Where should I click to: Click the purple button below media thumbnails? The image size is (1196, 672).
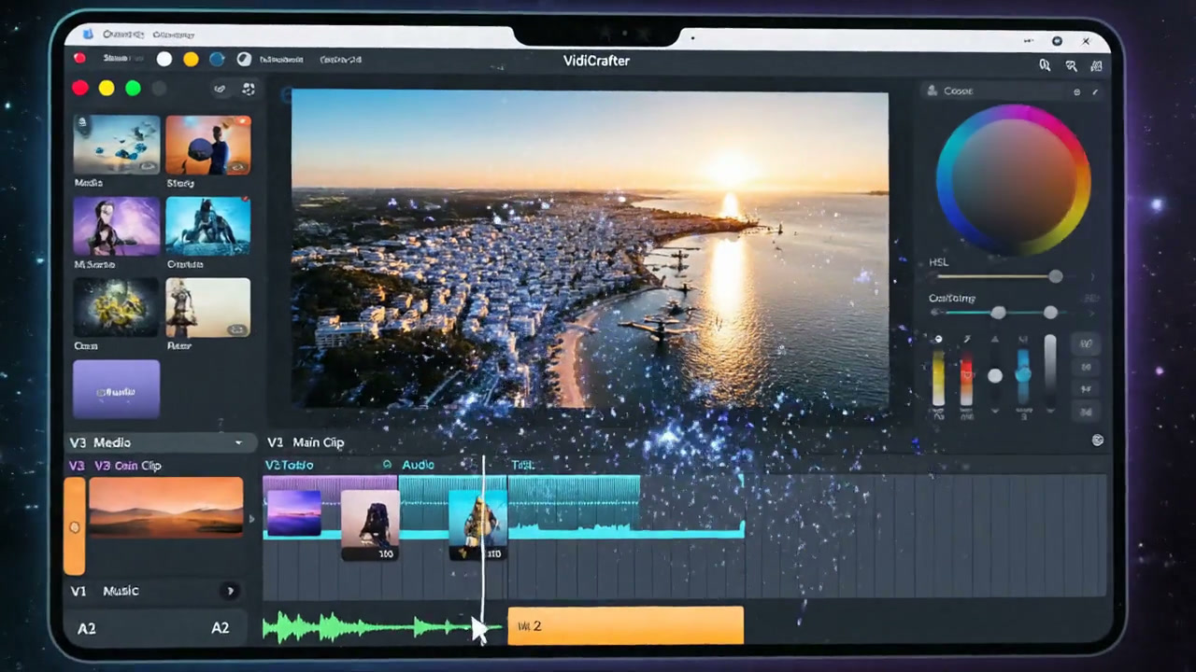117,389
